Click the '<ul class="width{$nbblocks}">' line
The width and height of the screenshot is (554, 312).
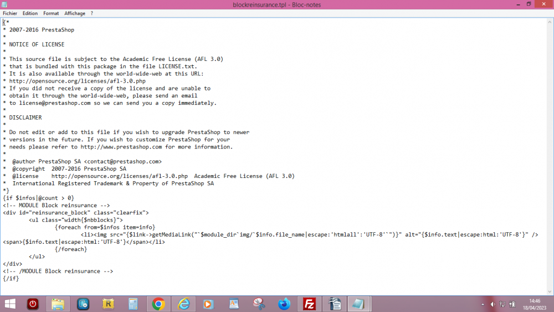tap(76, 220)
